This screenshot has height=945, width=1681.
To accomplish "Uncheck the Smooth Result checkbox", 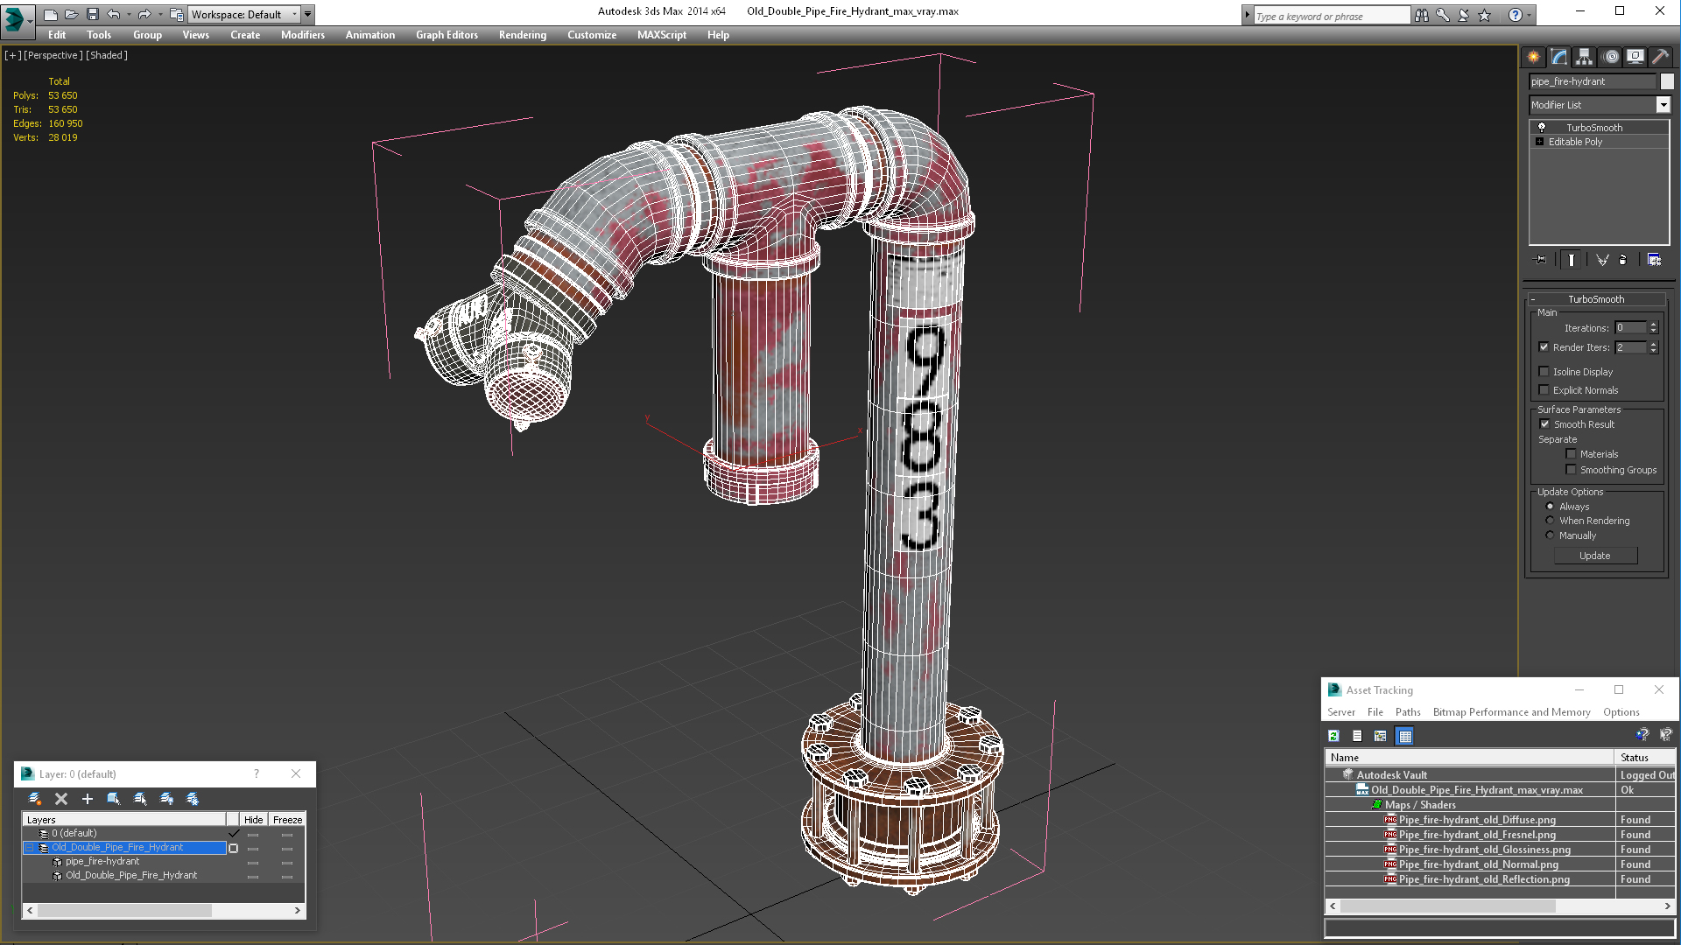I will click(x=1544, y=424).
